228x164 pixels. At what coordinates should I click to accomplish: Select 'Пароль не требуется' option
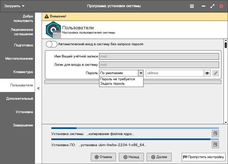click(118, 79)
